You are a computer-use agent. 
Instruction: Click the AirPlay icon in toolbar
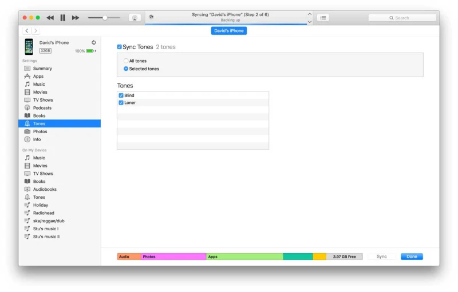point(135,18)
